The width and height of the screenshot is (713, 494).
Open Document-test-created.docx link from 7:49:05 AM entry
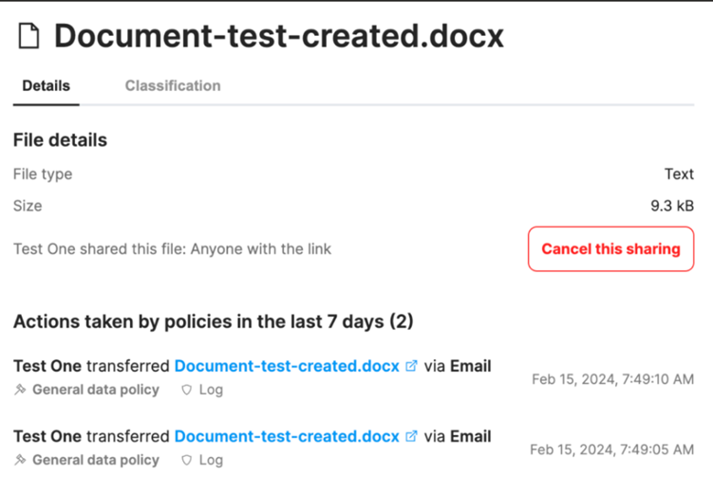click(287, 436)
